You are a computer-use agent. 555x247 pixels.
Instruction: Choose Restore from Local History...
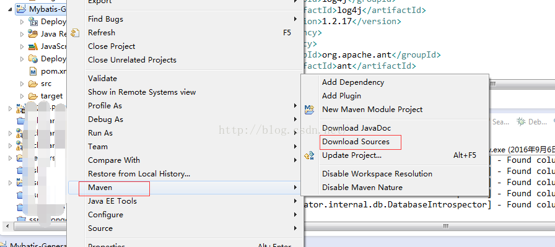tap(185, 174)
